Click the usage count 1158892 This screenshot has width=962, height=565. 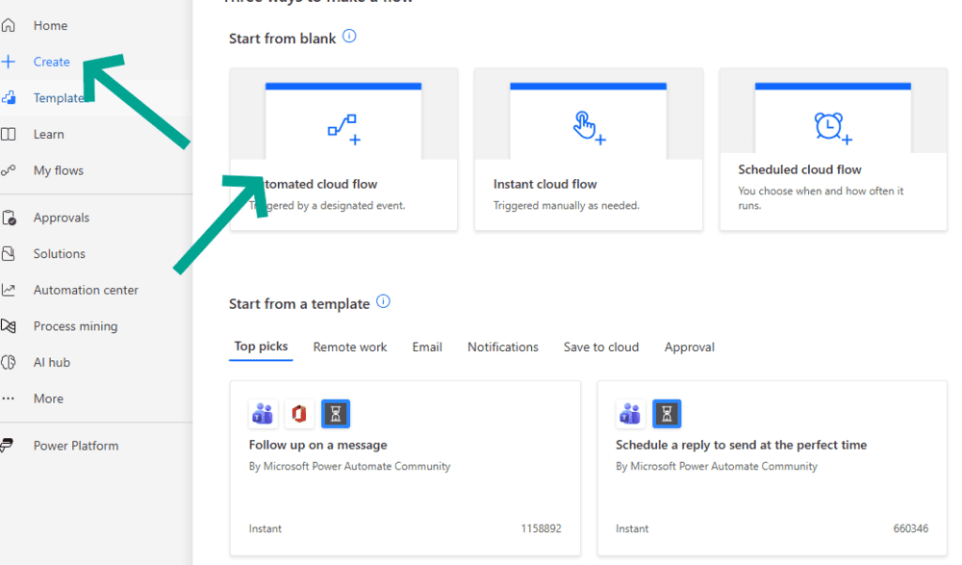click(x=541, y=528)
